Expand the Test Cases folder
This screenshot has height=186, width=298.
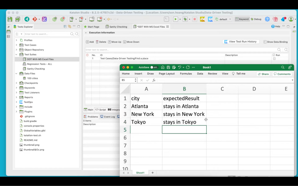(x=16, y=45)
